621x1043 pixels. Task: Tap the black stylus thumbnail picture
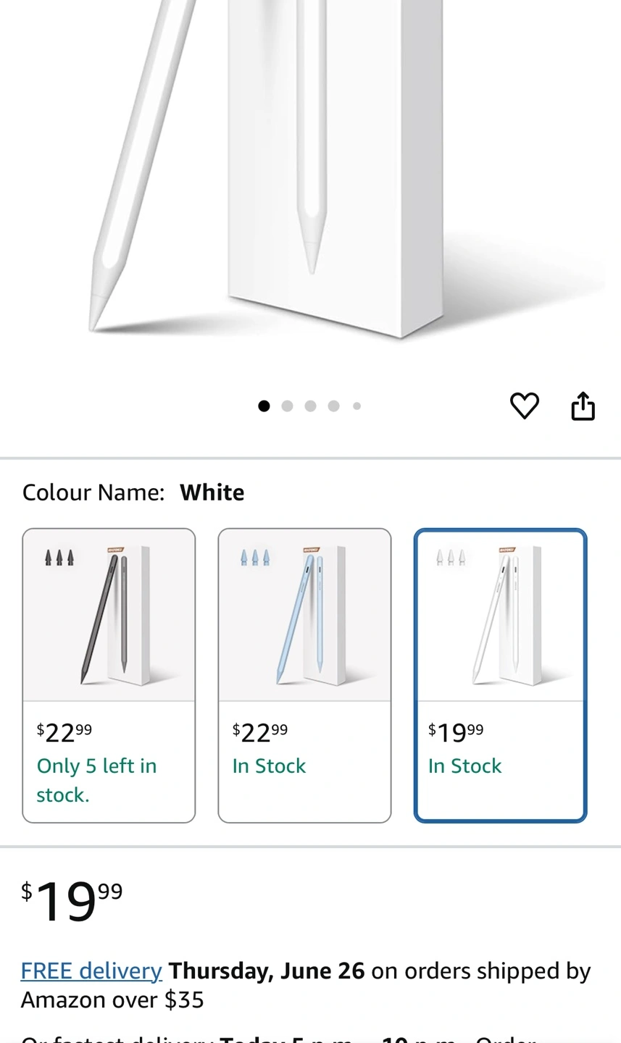[109, 616]
